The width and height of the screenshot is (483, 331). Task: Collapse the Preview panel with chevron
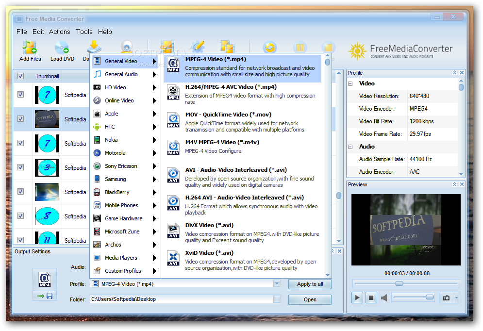(x=454, y=184)
